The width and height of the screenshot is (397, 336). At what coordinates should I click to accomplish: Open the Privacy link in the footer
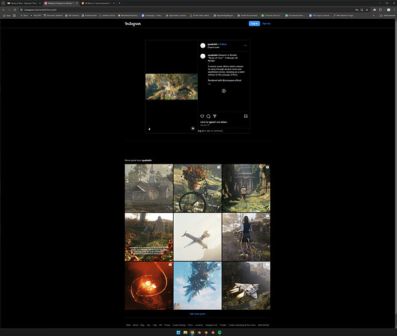coord(168,325)
